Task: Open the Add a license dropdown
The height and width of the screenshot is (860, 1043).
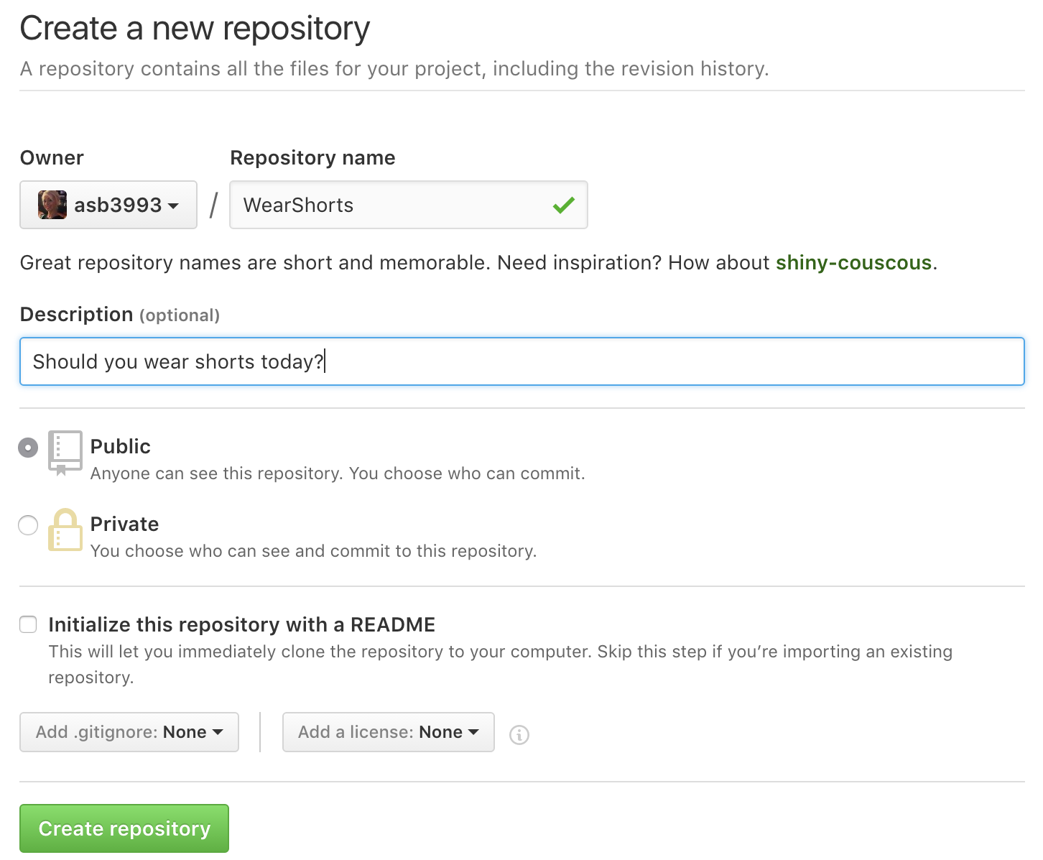Action: (x=387, y=732)
